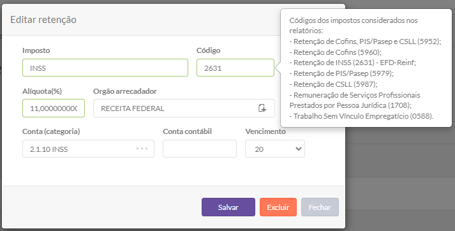Click the 2.1.10 INSS account category text
This screenshot has width=455, height=231.
pyautogui.click(x=48, y=149)
